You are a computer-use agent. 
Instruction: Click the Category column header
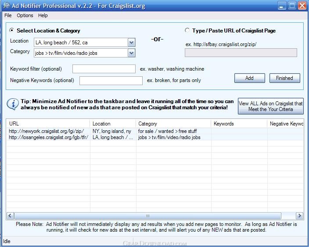pos(173,124)
